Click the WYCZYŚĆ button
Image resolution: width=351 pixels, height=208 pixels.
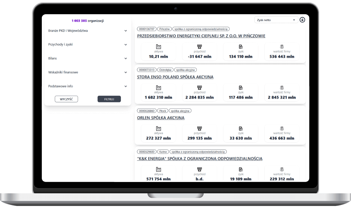tap(66, 99)
